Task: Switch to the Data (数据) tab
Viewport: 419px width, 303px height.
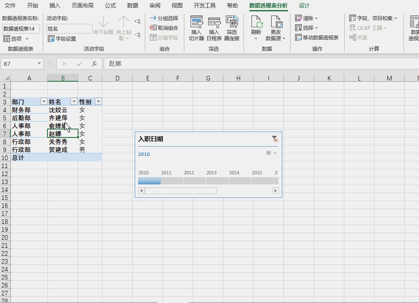Action: [133, 5]
